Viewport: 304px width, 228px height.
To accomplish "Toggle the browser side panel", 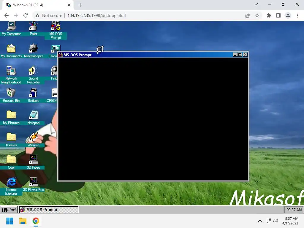I will pos(278,15).
